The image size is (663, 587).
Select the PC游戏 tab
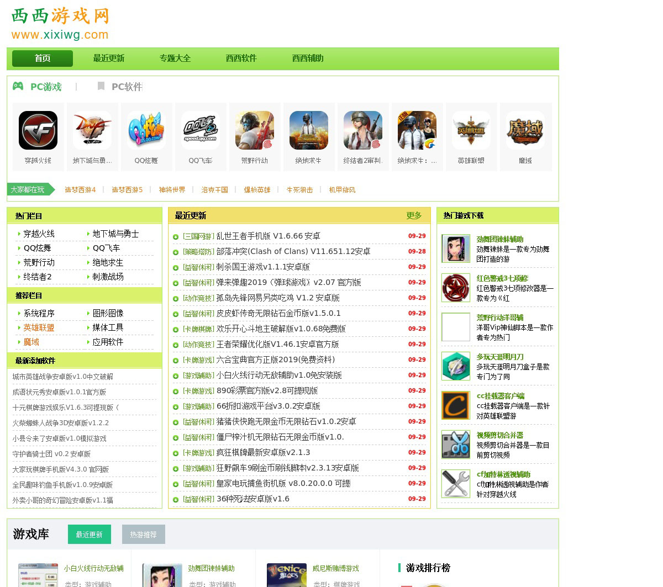46,87
